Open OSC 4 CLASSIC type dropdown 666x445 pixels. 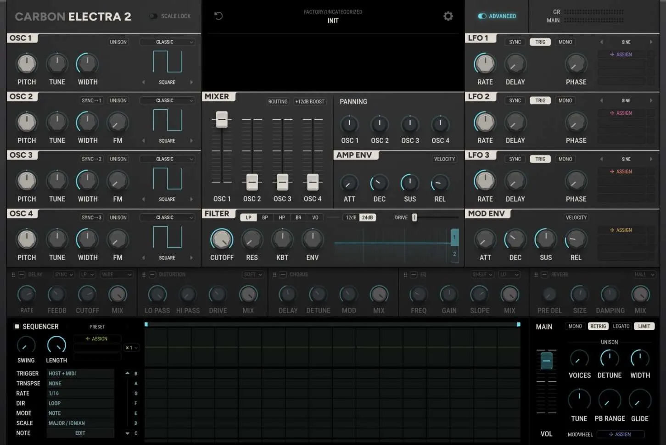point(167,217)
